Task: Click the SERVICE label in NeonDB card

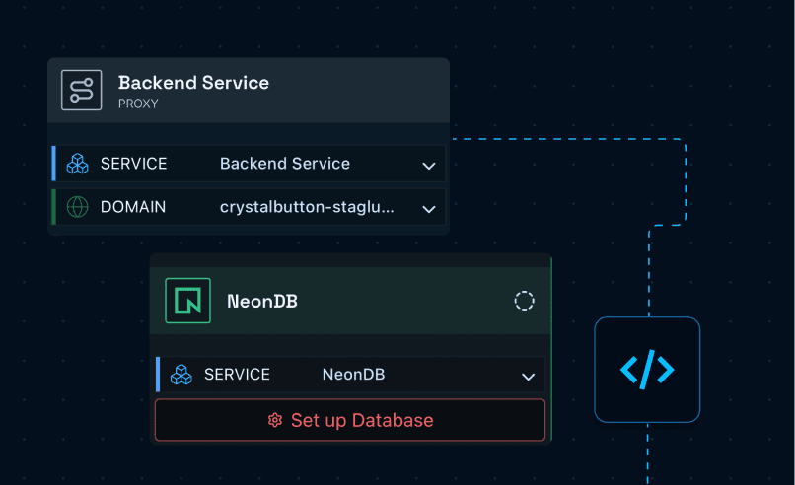Action: 237,374
